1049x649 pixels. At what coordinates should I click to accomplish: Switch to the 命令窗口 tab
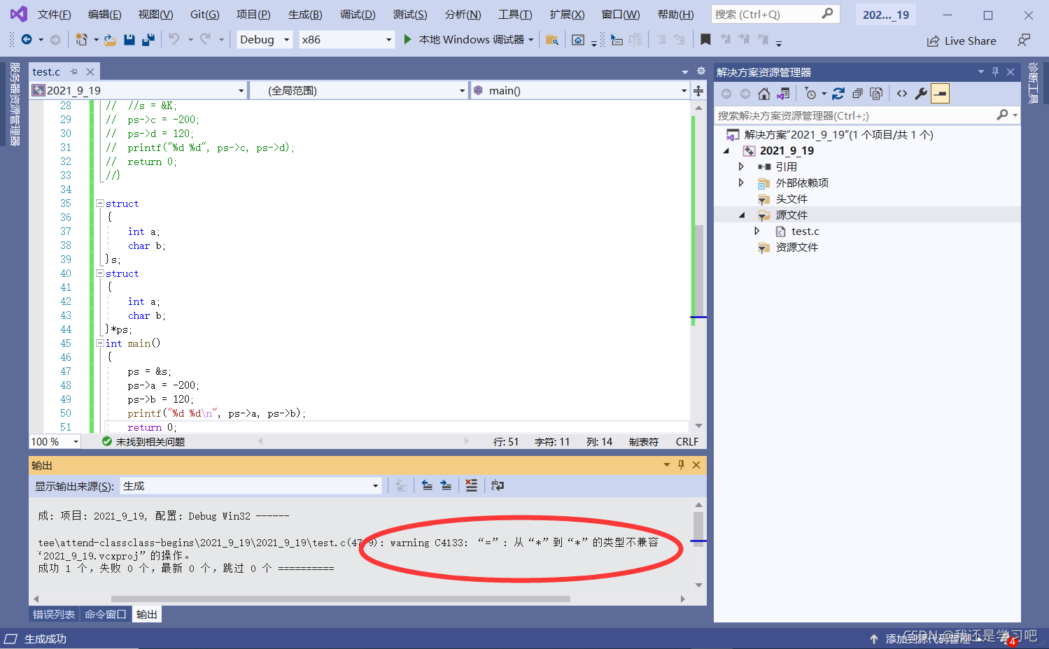pos(106,614)
